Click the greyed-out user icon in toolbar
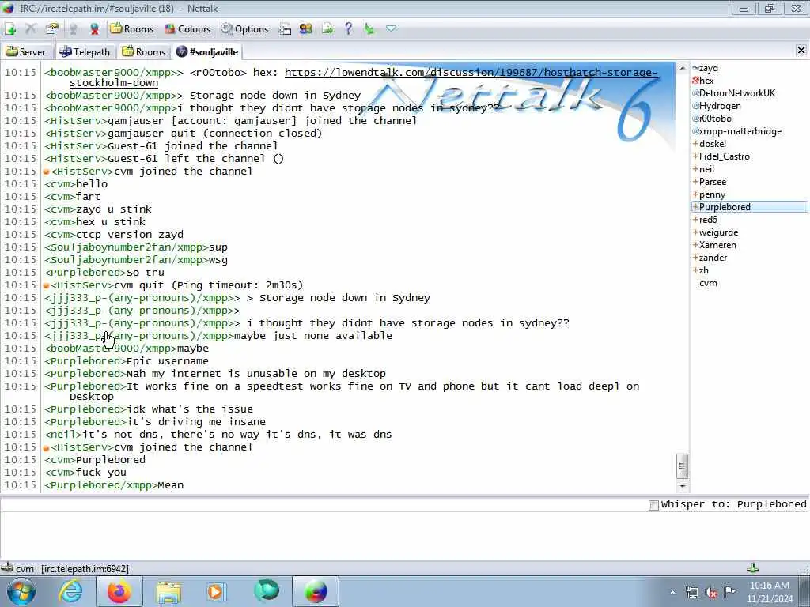The width and height of the screenshot is (810, 607). click(74, 29)
